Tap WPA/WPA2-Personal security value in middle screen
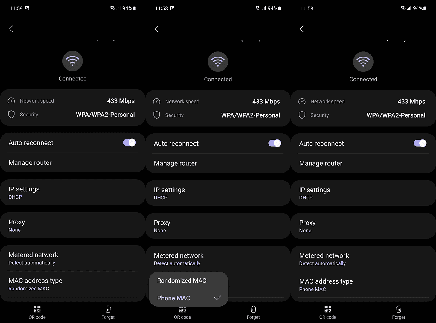Screen dimensions: 436x323 click(x=251, y=115)
